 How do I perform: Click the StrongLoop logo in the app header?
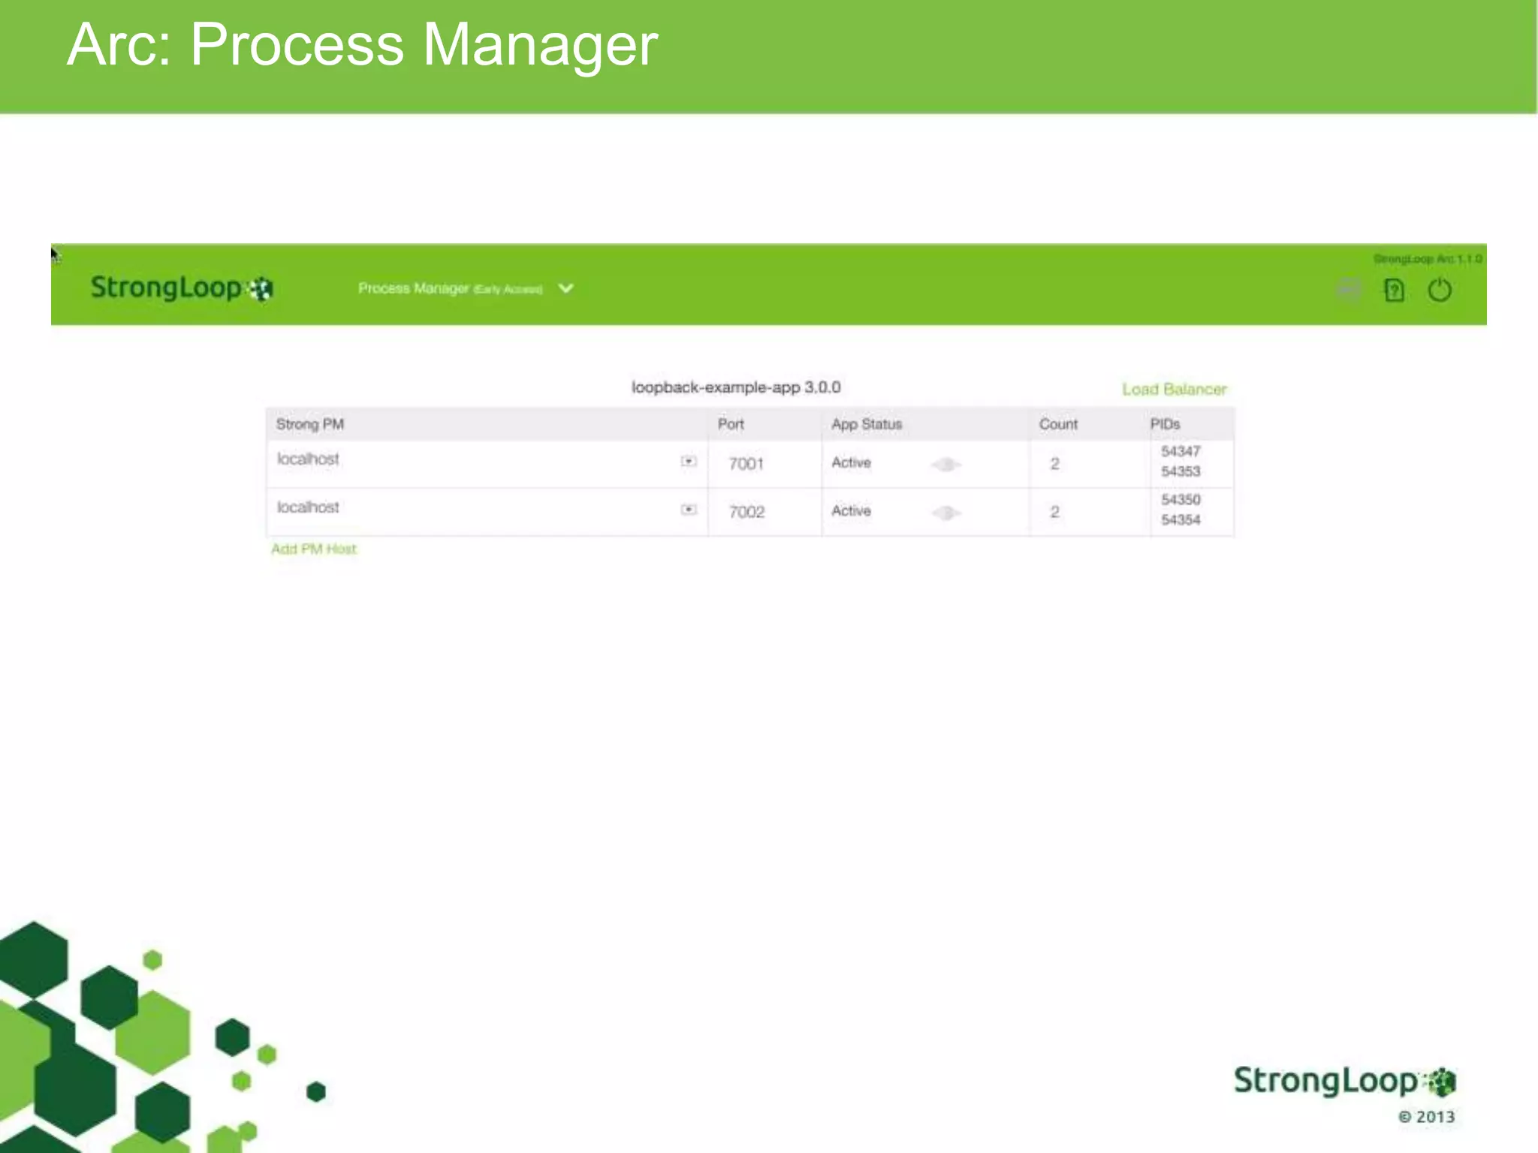pyautogui.click(x=182, y=288)
